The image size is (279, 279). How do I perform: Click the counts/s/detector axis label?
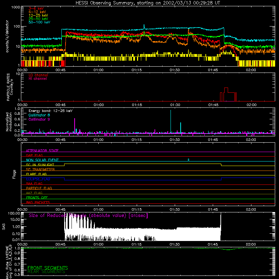pos(7,36)
